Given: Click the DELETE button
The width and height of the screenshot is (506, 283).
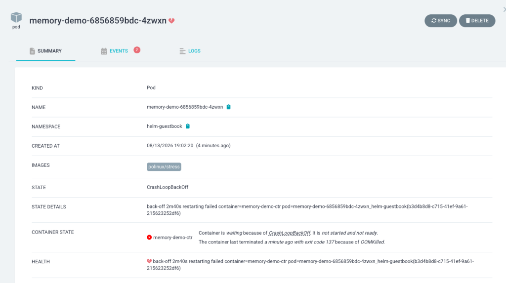Looking at the screenshot, I should point(477,21).
